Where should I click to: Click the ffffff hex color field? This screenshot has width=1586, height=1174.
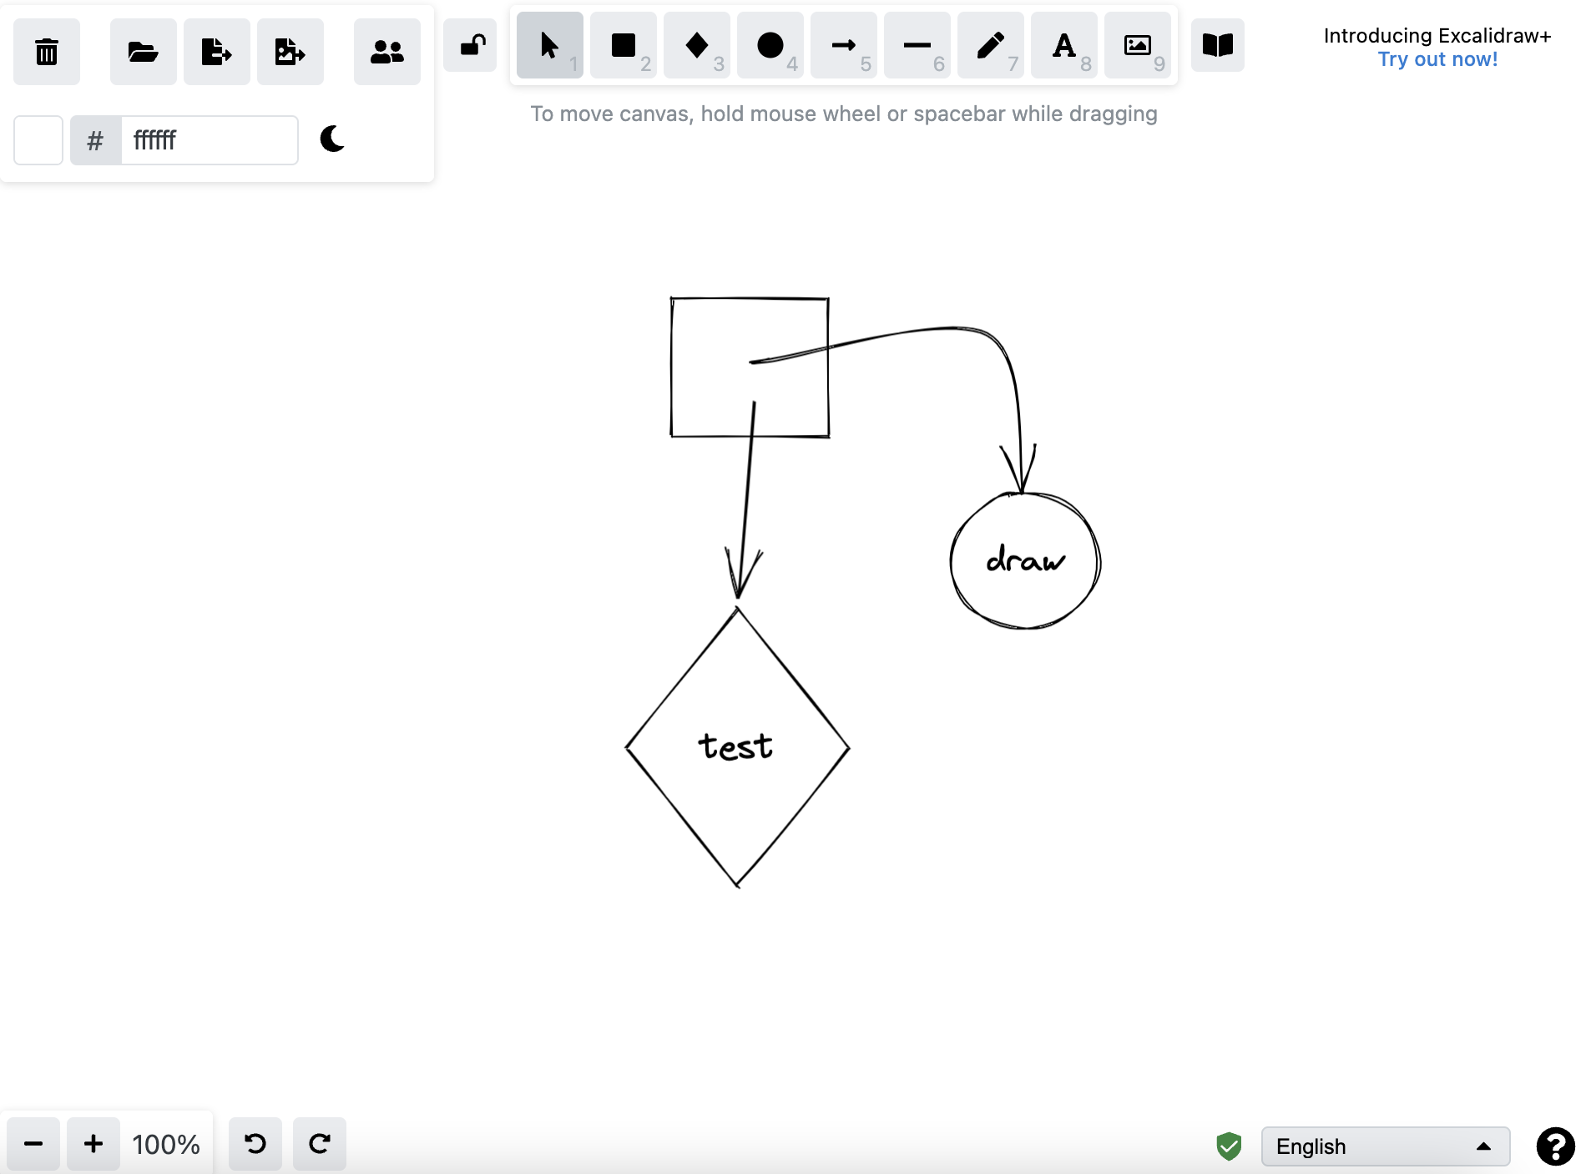[209, 140]
